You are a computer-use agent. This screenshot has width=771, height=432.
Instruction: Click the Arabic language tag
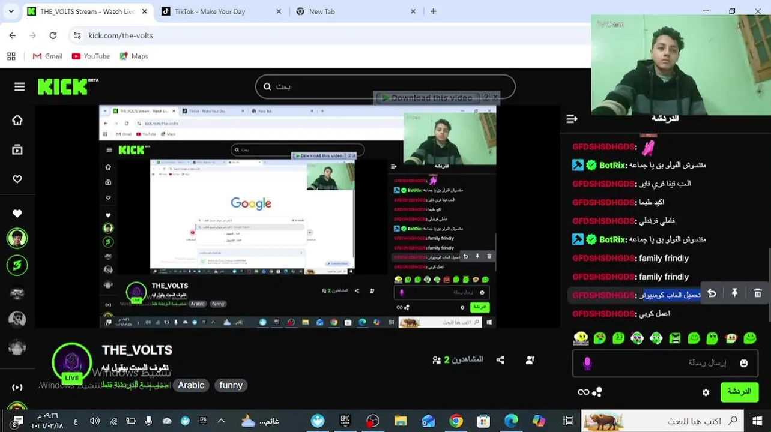point(191,385)
